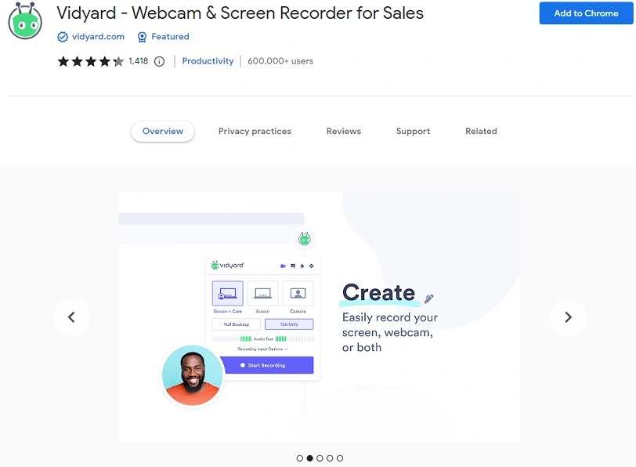Screen dimensions: 636x467
Task: Click the Featured badge icon
Action: tap(142, 36)
